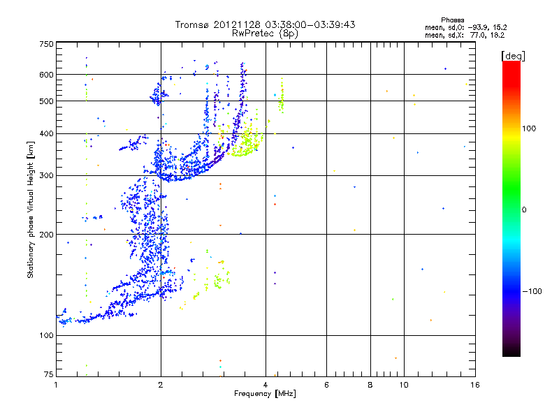Click the x-axis label '8'

[x=370, y=385]
